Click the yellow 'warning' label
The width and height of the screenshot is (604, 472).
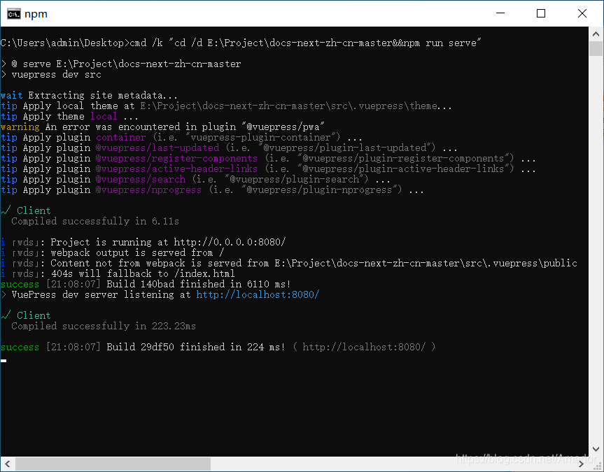20,127
